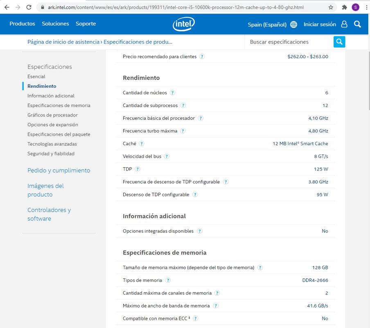The height and width of the screenshot is (328, 370).
Task: Open the purple S profile avatar
Action: (355, 7)
